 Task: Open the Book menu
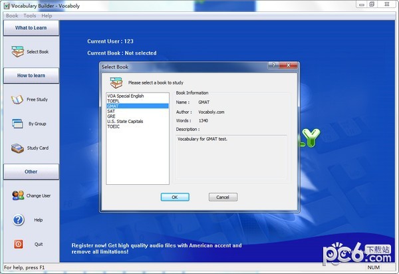[x=12, y=15]
